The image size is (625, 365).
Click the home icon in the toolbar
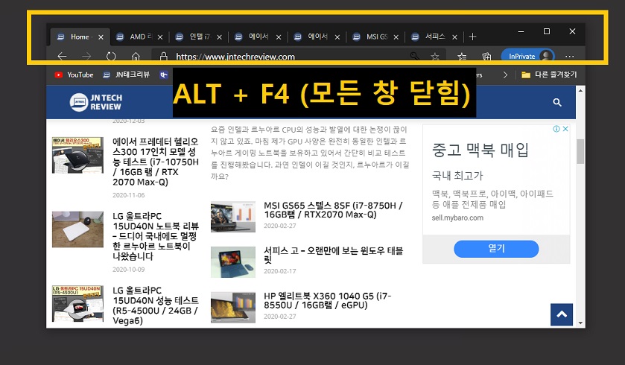tap(136, 56)
